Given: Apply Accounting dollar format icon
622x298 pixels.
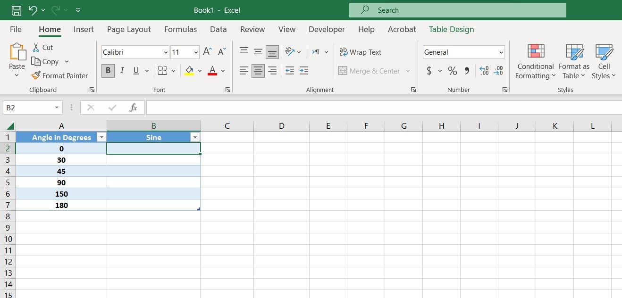Looking at the screenshot, I should [429, 71].
